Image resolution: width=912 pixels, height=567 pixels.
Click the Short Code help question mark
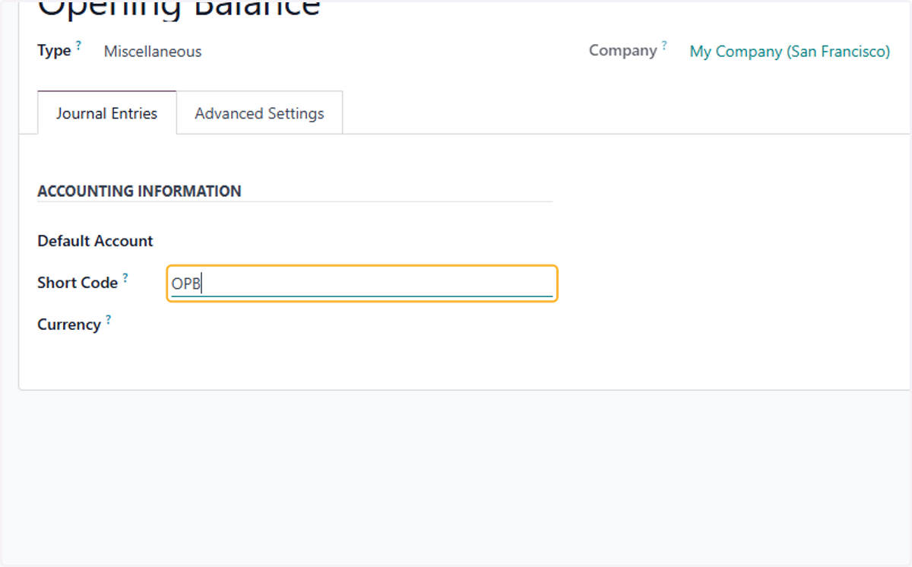coord(125,277)
